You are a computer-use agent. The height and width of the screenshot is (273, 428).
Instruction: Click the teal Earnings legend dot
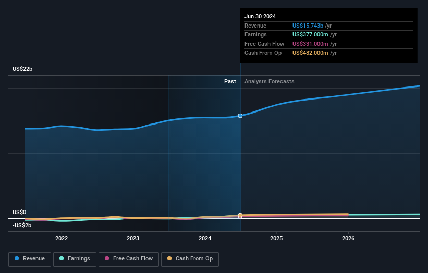coord(62,258)
